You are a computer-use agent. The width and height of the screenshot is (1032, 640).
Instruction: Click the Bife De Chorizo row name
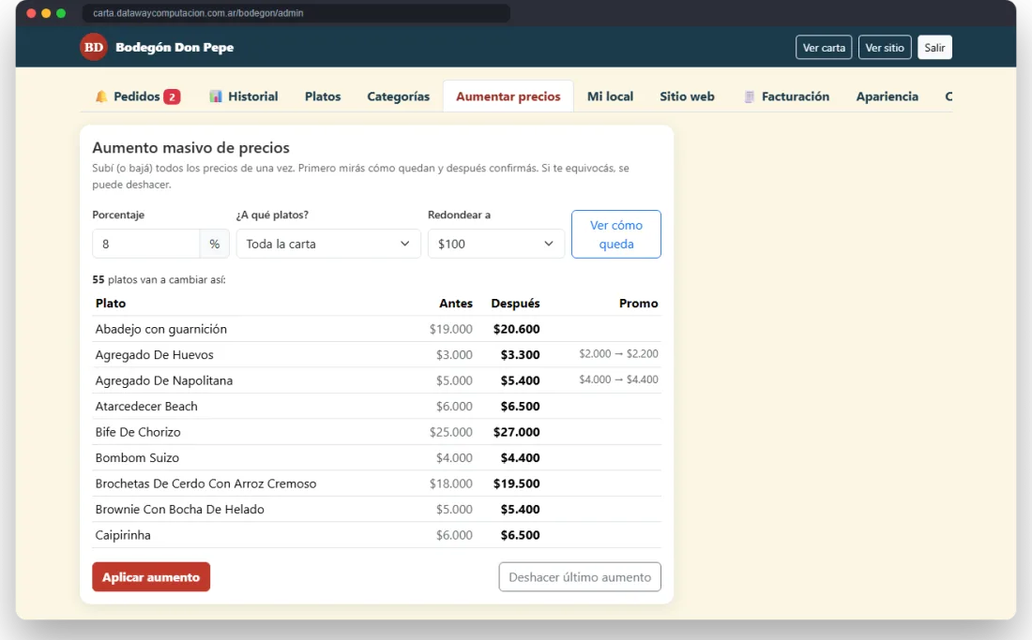click(138, 432)
